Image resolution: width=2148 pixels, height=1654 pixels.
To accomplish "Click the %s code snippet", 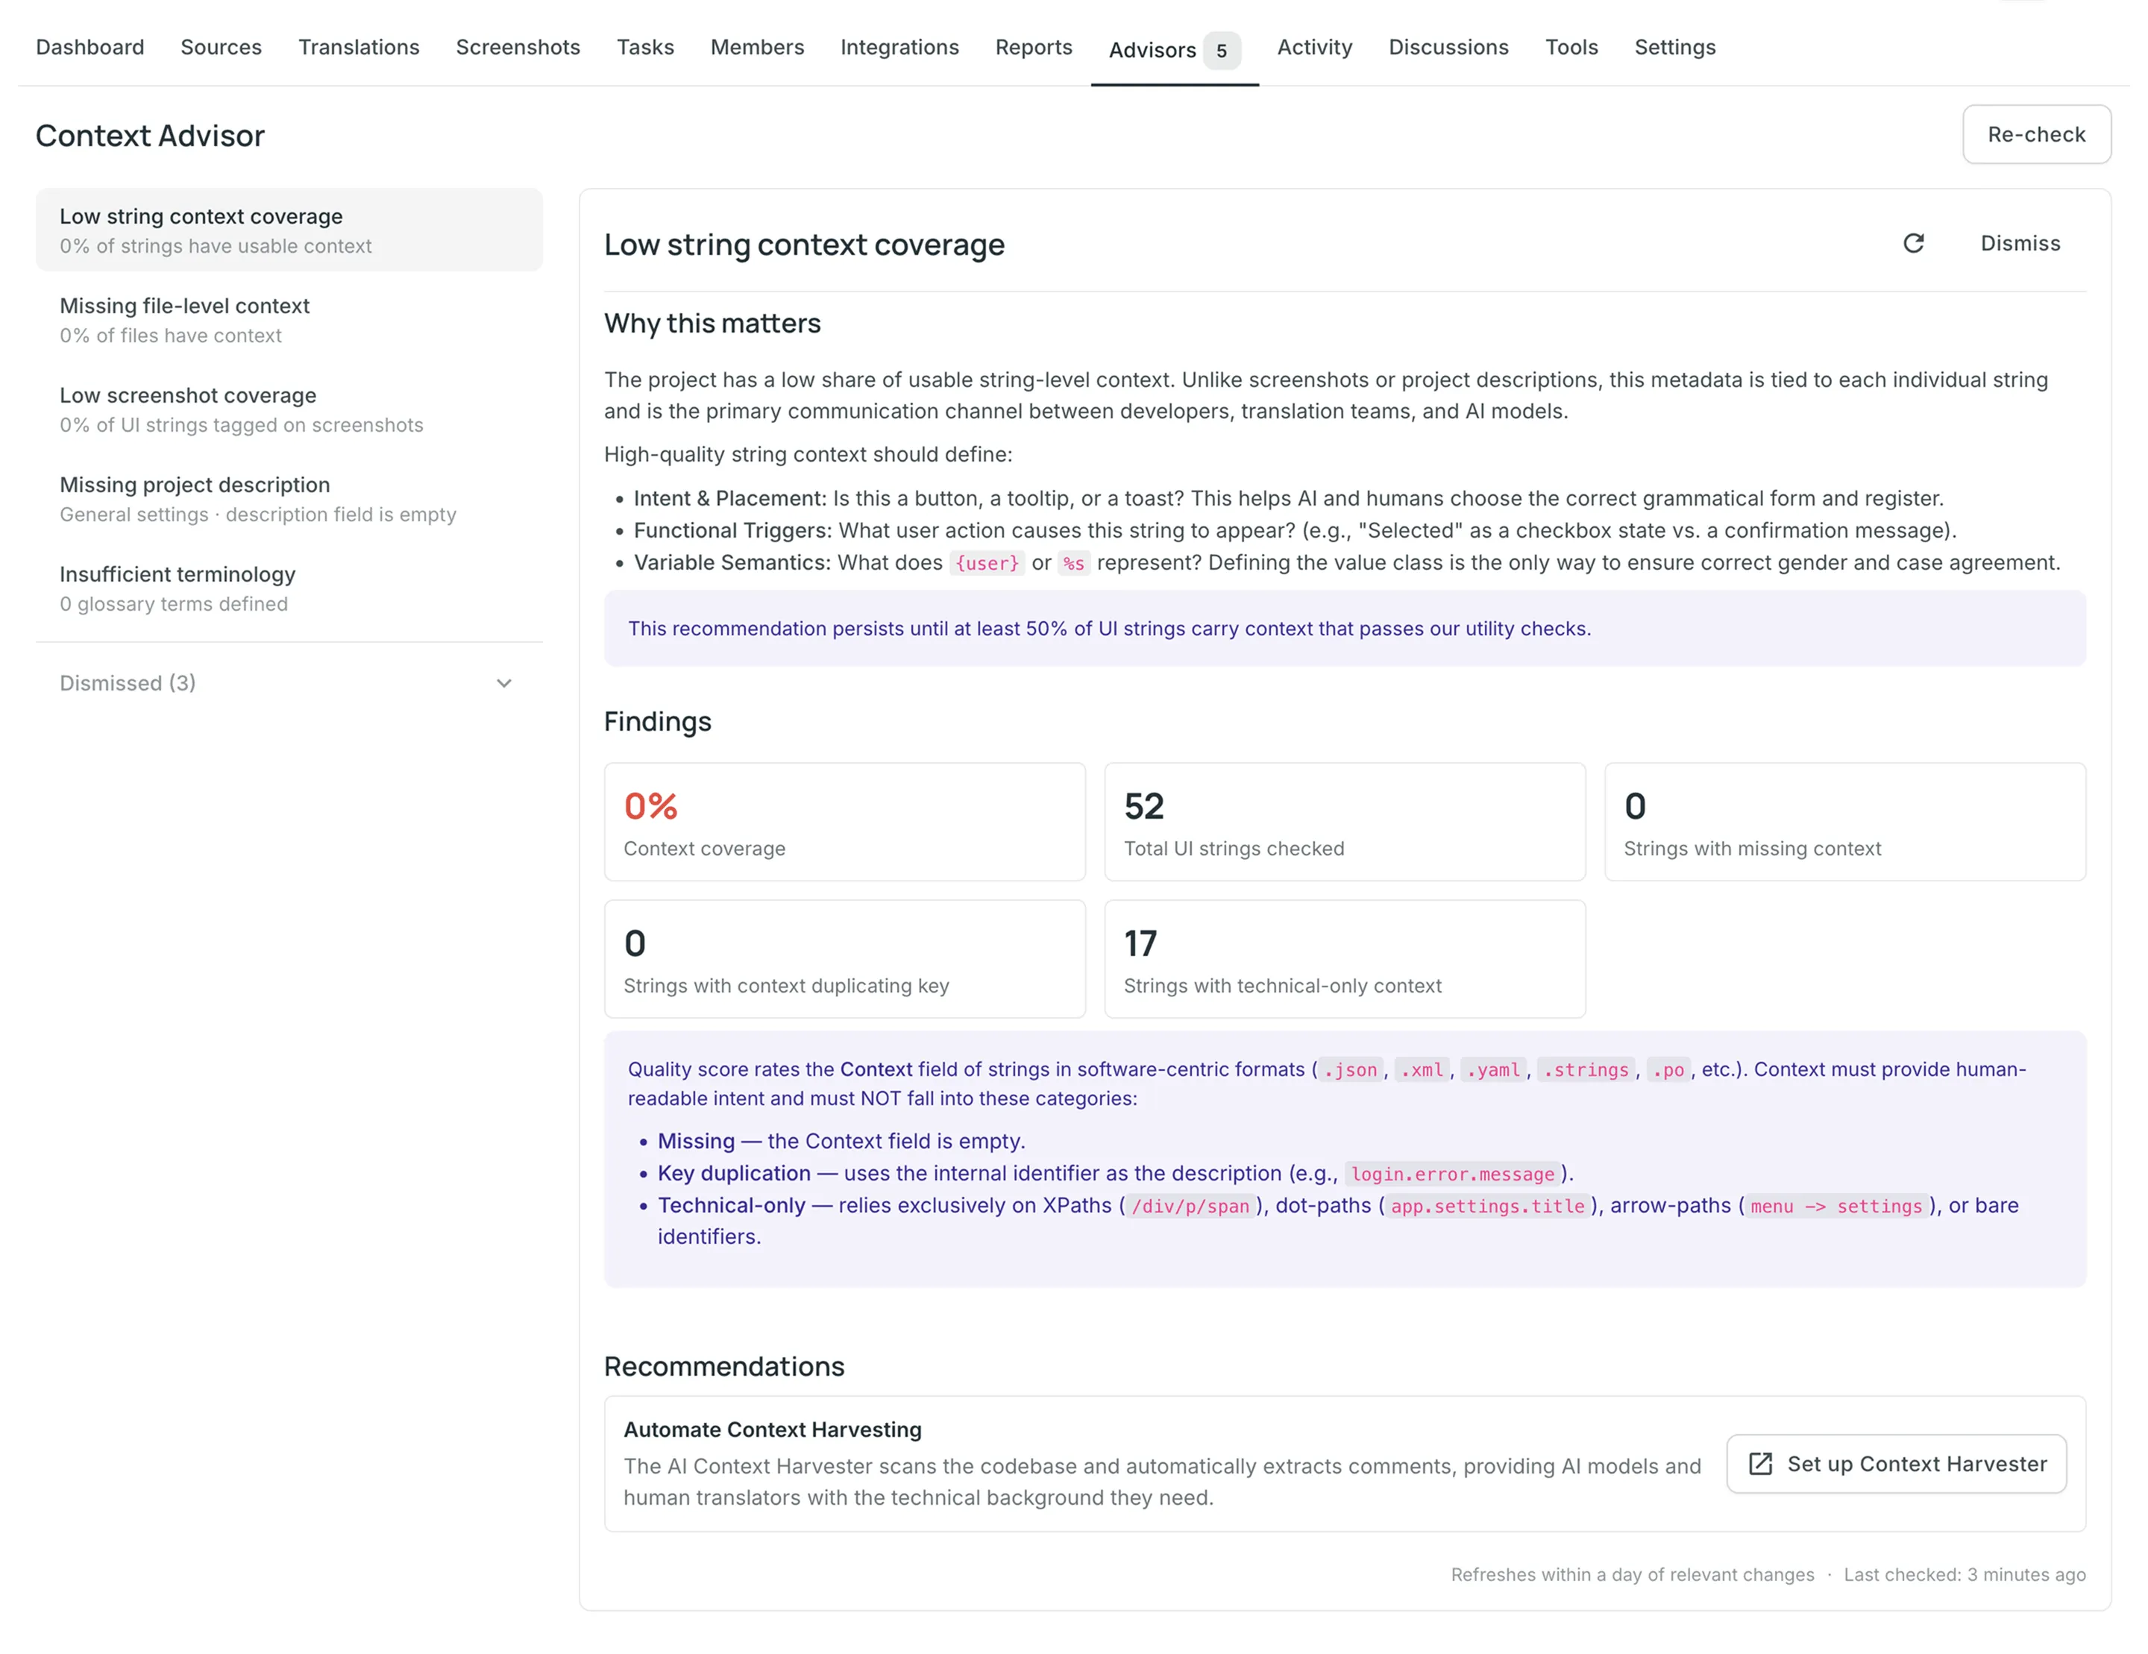I will [1074, 564].
